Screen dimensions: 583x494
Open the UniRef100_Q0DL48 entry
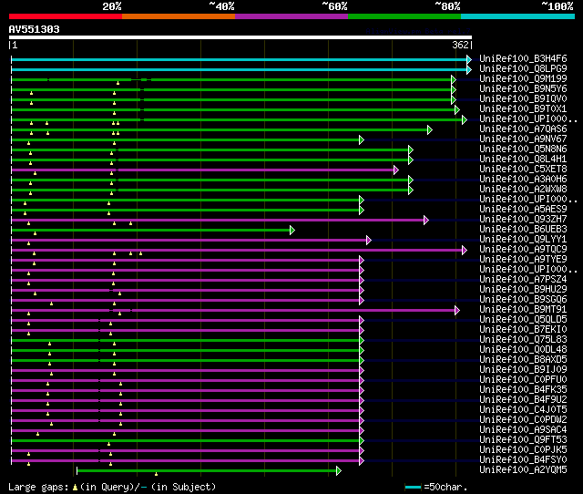tap(523, 350)
